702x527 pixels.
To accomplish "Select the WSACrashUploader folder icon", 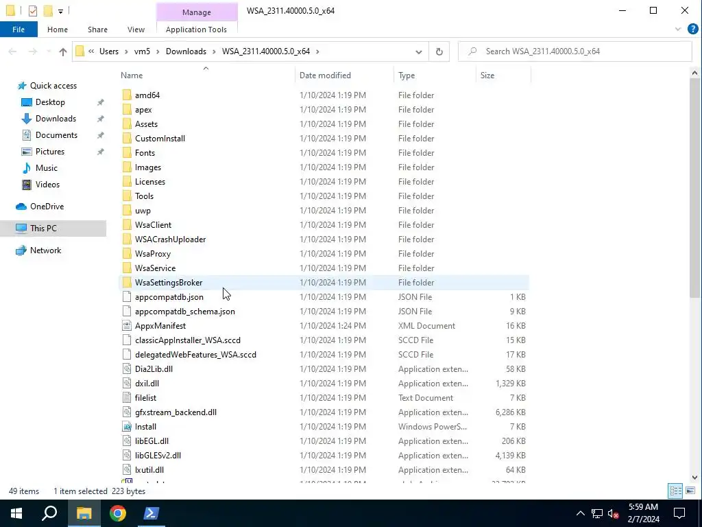I will [127, 239].
